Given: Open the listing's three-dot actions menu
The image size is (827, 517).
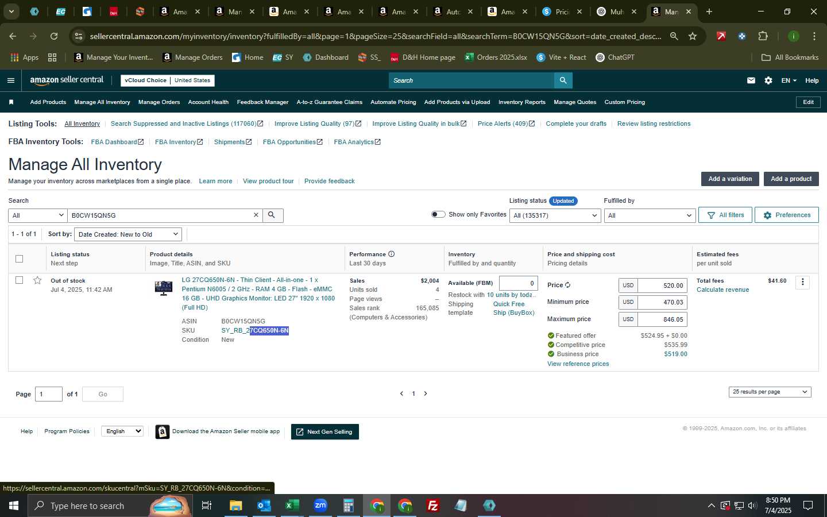Looking at the screenshot, I should coord(803,282).
